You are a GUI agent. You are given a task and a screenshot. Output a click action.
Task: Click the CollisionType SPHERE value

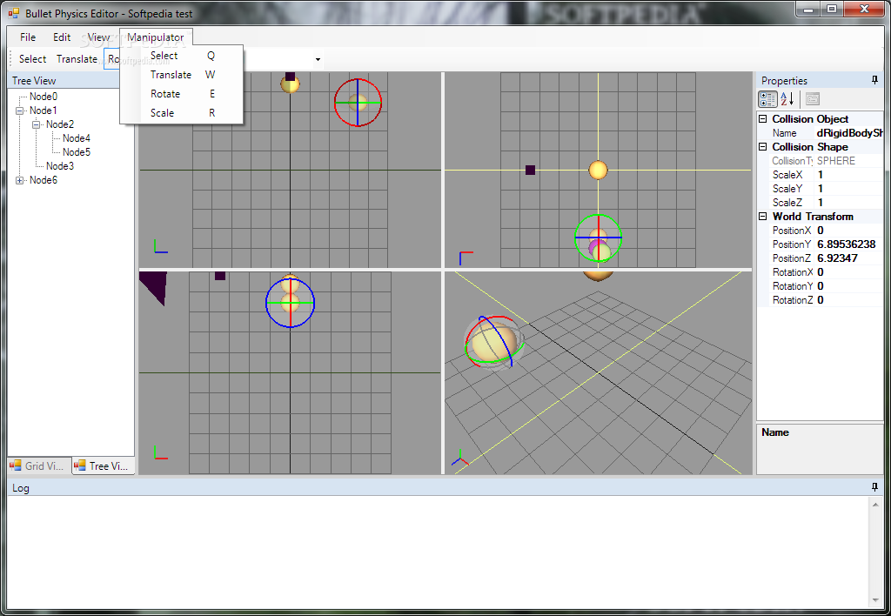click(849, 161)
